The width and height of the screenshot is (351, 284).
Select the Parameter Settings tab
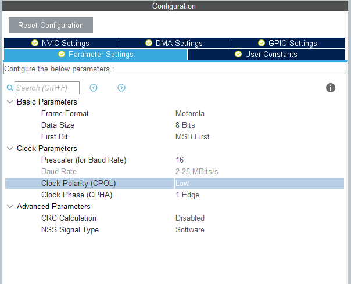(95, 55)
